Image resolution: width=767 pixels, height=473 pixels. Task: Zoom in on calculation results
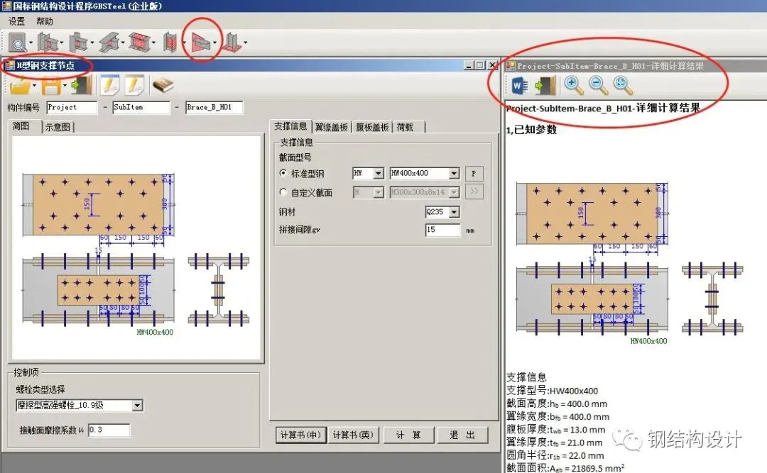coord(573,86)
